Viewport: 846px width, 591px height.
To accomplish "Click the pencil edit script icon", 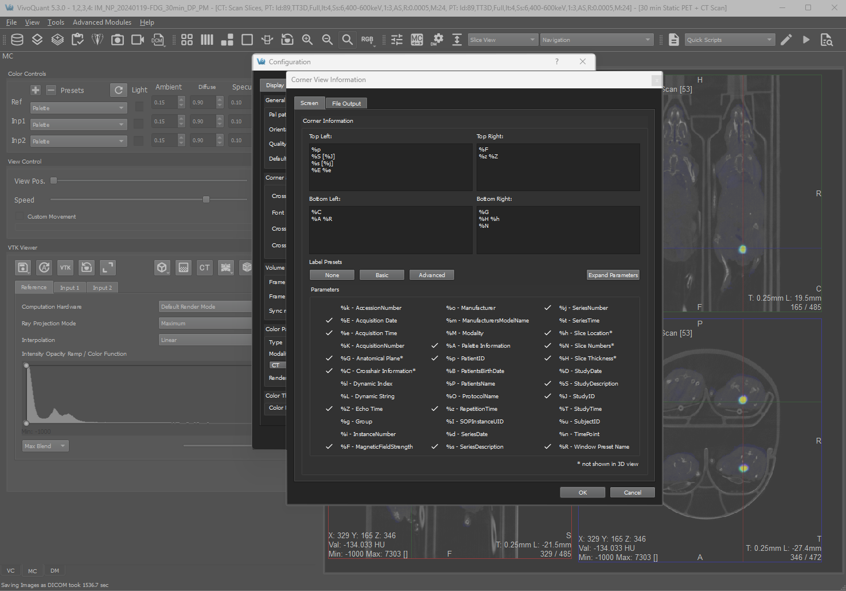I will [786, 40].
